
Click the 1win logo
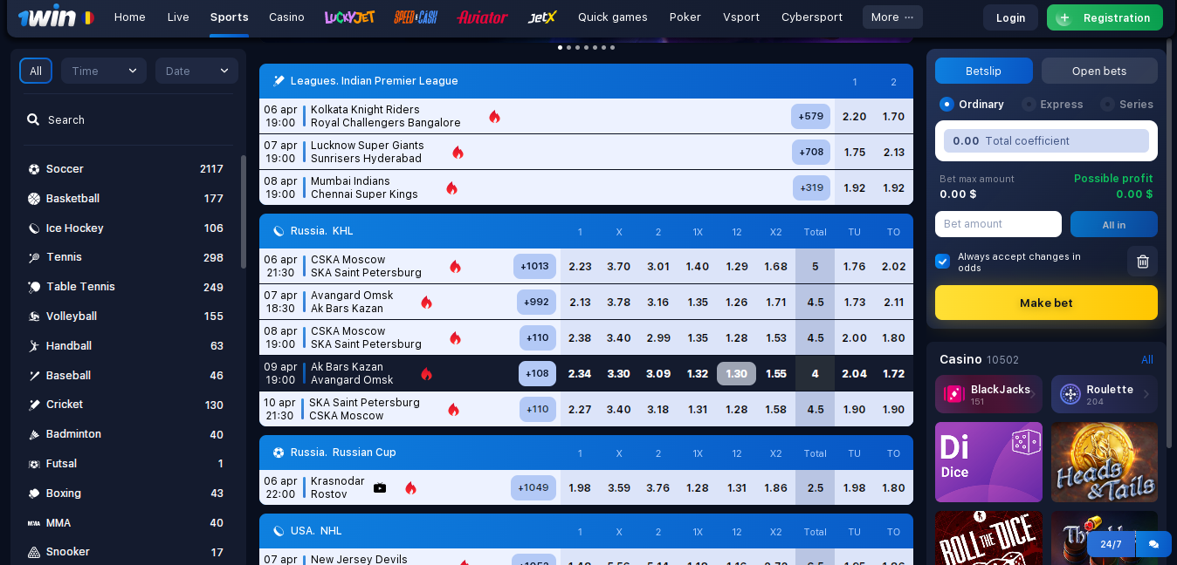click(x=48, y=17)
